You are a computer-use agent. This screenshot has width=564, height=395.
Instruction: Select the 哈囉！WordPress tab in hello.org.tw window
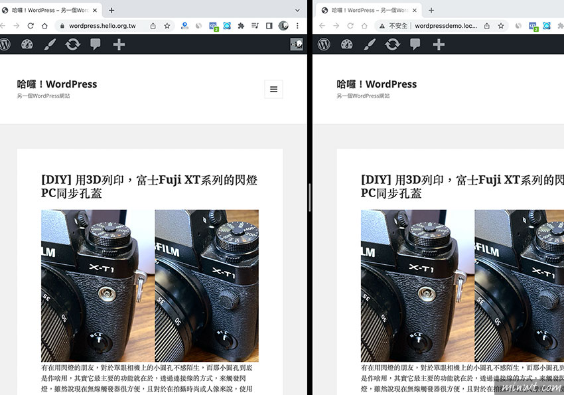(50, 11)
